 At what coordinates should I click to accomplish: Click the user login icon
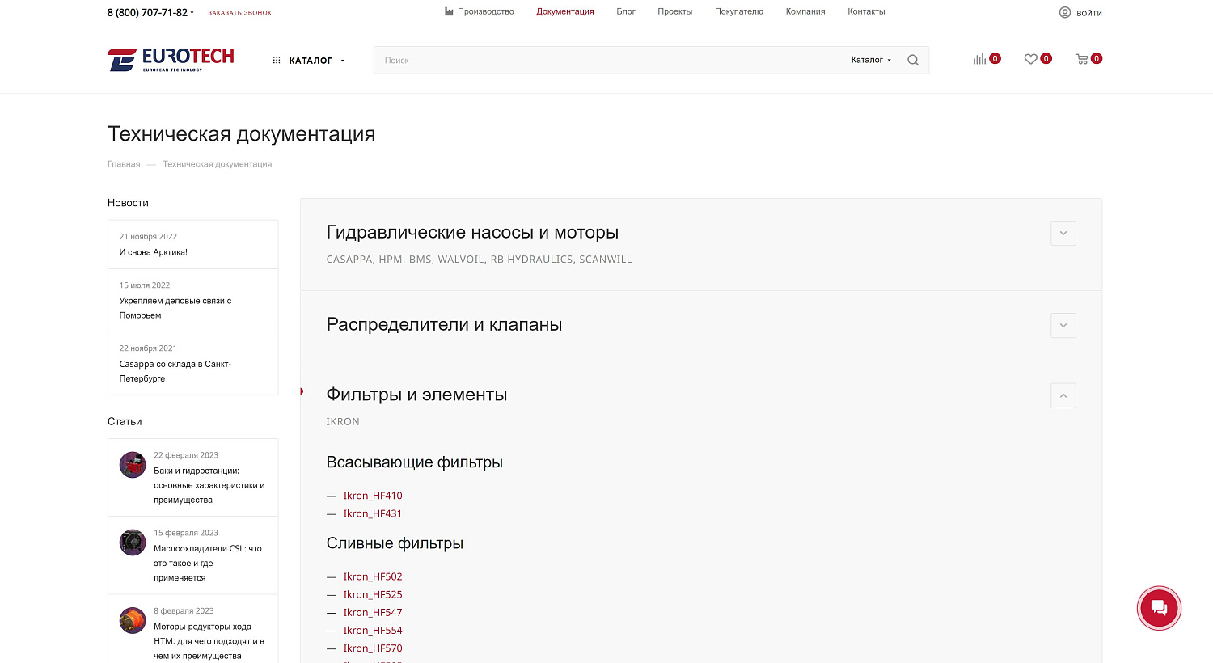[x=1065, y=12]
